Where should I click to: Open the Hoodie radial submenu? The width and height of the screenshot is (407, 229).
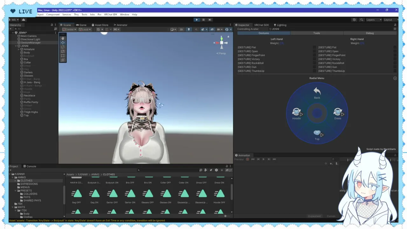[x=297, y=114]
